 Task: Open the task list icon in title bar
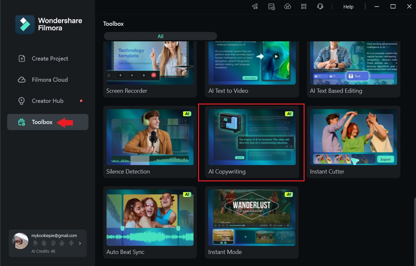(x=272, y=6)
